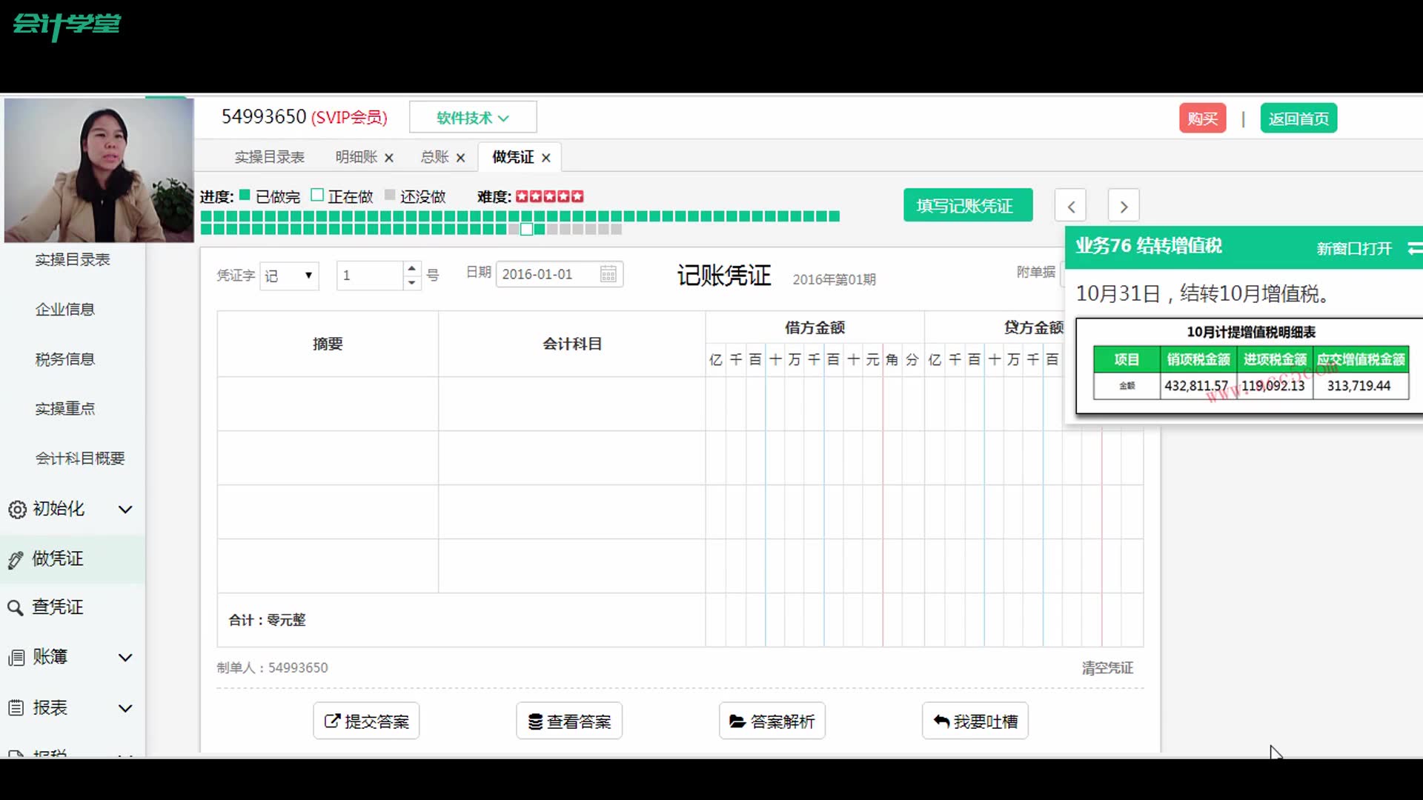The width and height of the screenshot is (1423, 800).
Task: Switch to the 明细账 tab
Action: coord(356,157)
